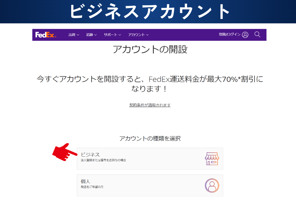Click the person icon in 個人 card
296x199 pixels.
pyautogui.click(x=212, y=185)
